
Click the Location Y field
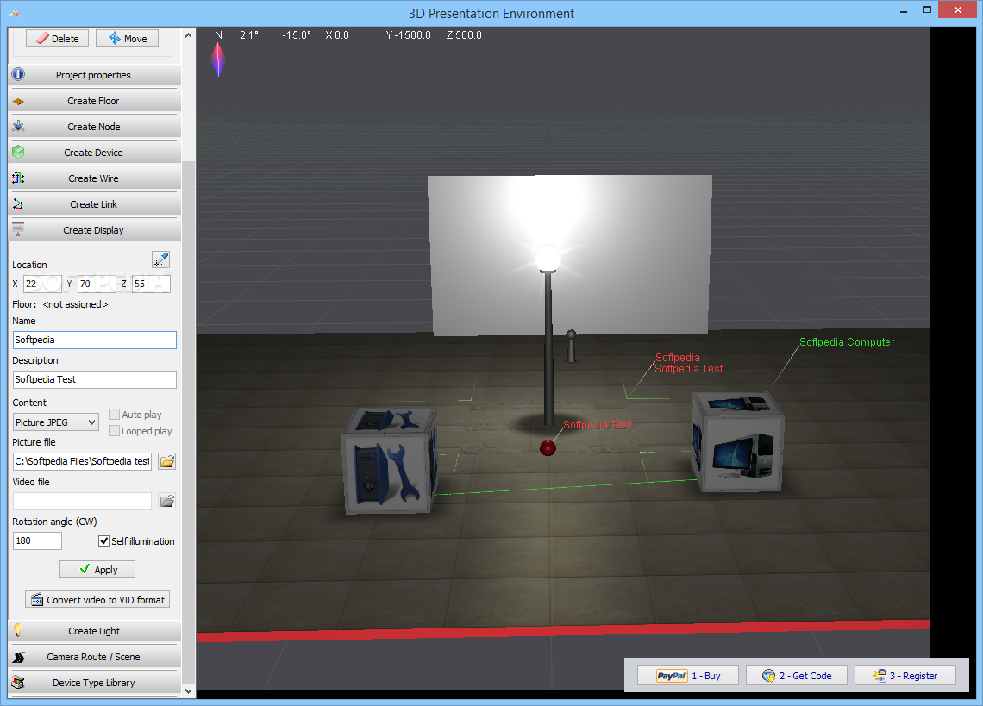[x=97, y=284]
